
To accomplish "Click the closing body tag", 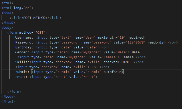I will pos(8,96).
